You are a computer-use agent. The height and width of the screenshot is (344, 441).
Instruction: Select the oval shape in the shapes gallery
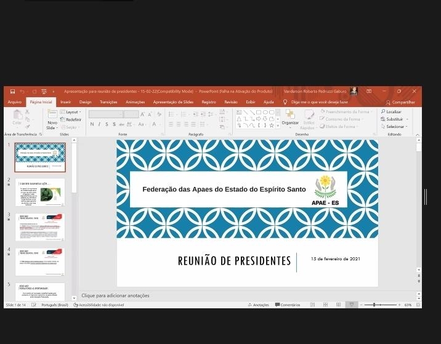(265, 112)
